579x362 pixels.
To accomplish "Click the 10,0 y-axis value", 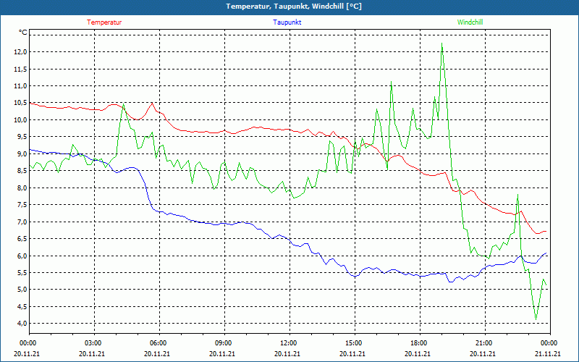I will pyautogui.click(x=20, y=119).
